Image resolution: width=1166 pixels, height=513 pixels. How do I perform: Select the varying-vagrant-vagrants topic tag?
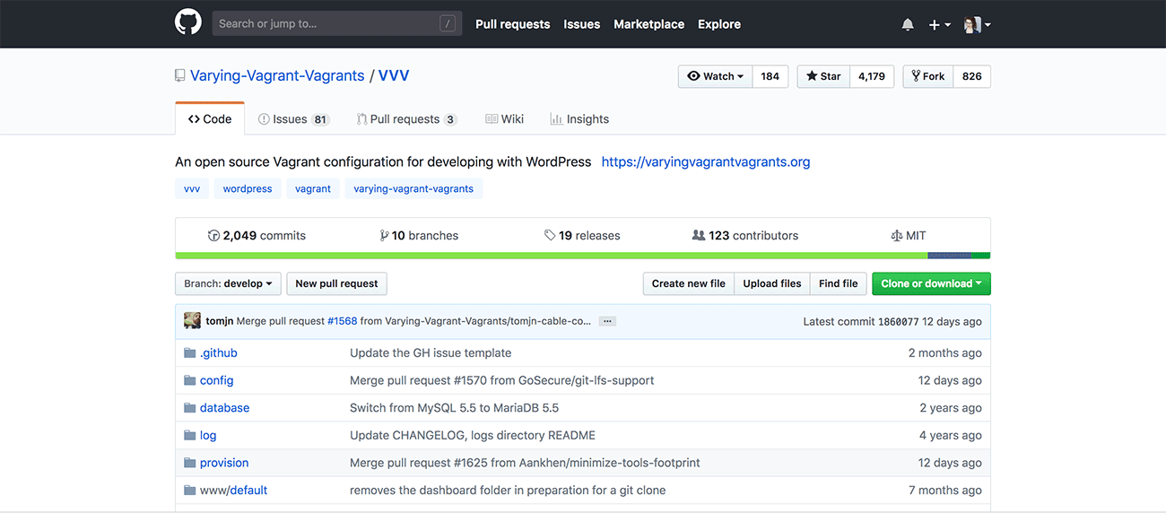[413, 189]
